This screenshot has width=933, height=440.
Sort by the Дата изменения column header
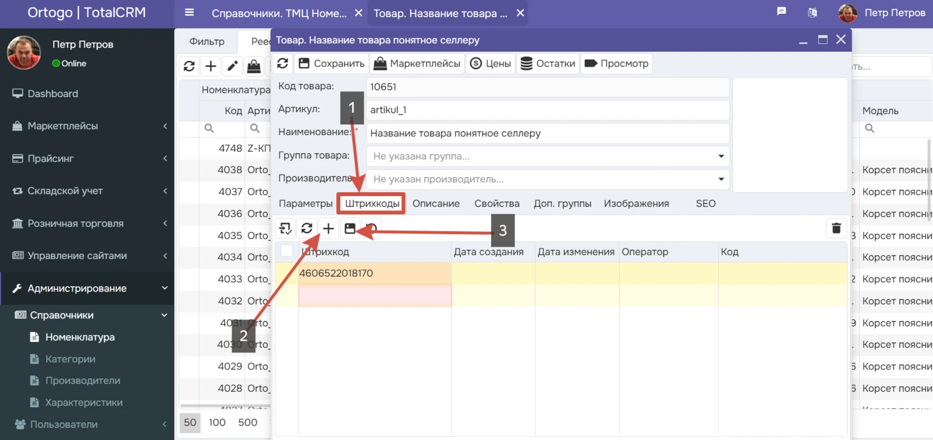(x=577, y=252)
